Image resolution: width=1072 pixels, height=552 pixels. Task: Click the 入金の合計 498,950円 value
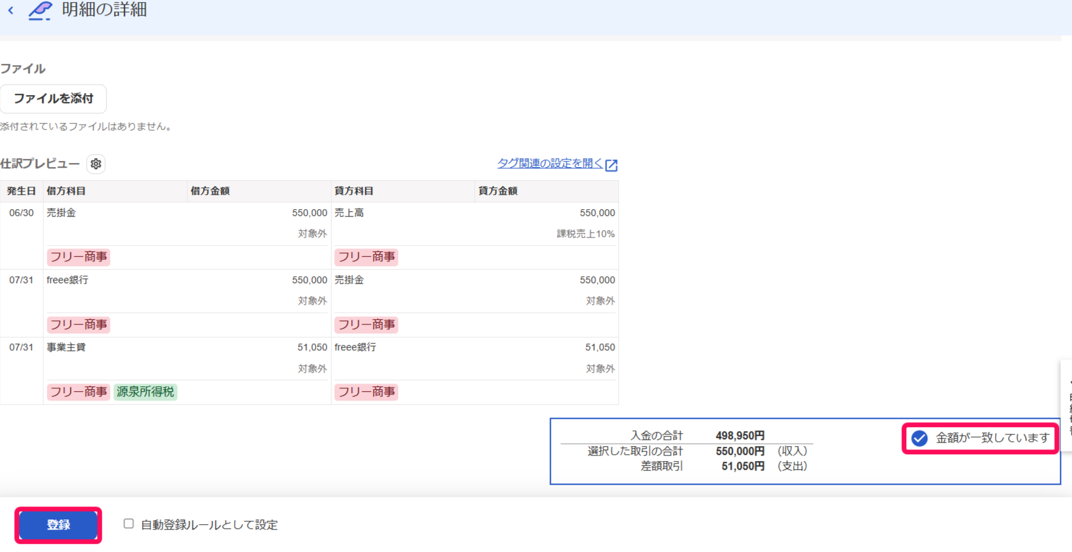pyautogui.click(x=740, y=435)
